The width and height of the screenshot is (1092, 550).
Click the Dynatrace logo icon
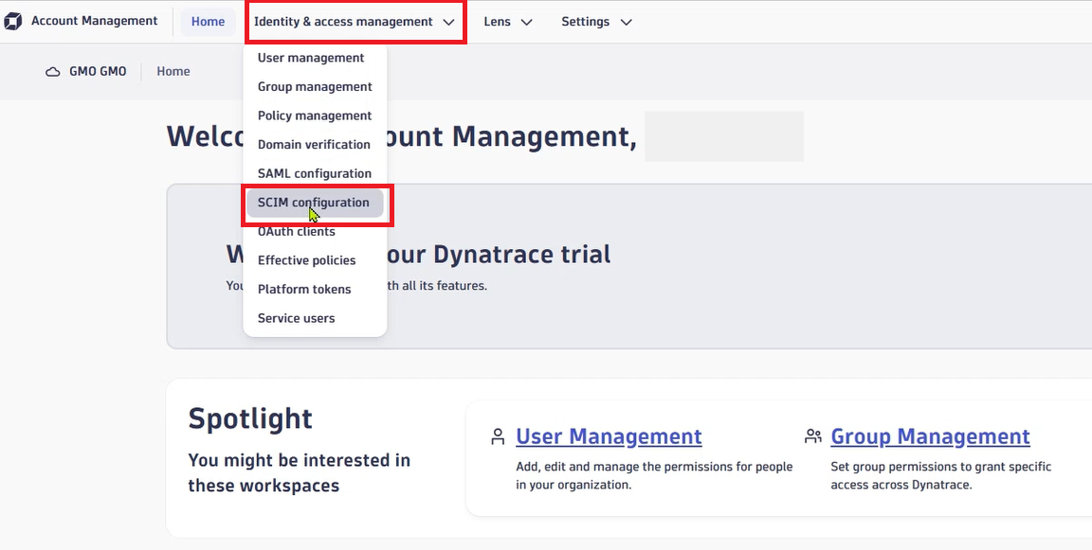[12, 22]
